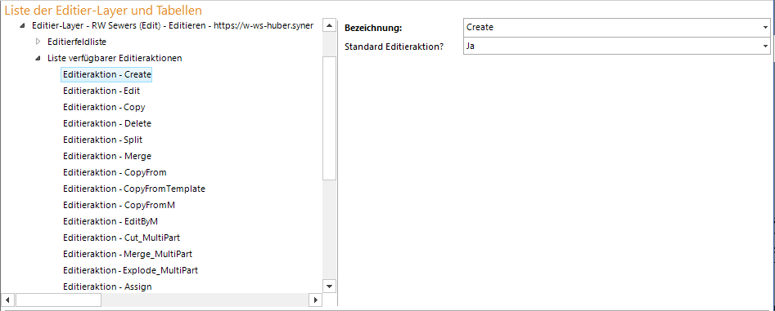Select Editieraktion - Split
The height and width of the screenshot is (311, 775).
click(x=103, y=140)
